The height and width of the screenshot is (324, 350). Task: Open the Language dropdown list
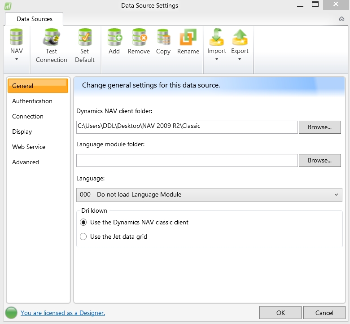pyautogui.click(x=209, y=195)
